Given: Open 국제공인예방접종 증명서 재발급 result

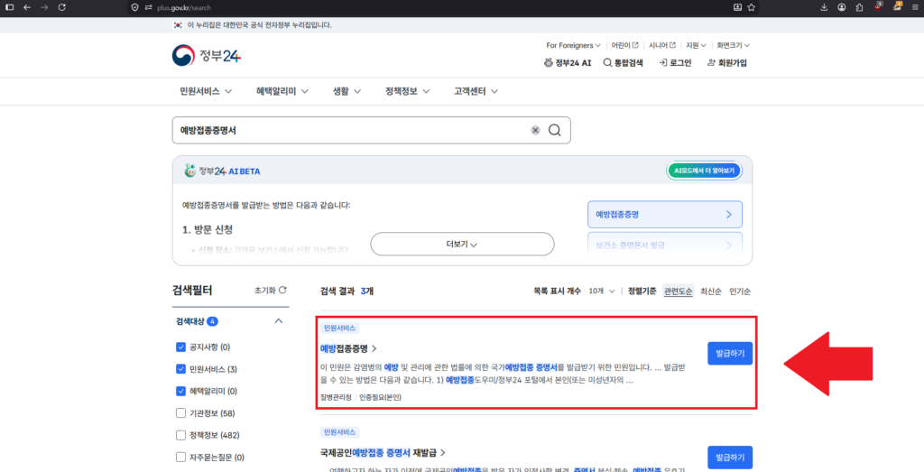Looking at the screenshot, I should click(383, 453).
